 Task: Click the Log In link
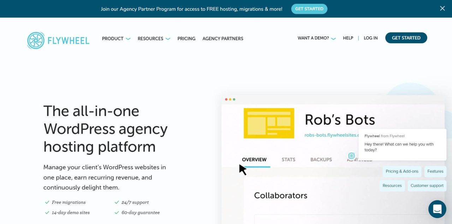[x=370, y=38]
